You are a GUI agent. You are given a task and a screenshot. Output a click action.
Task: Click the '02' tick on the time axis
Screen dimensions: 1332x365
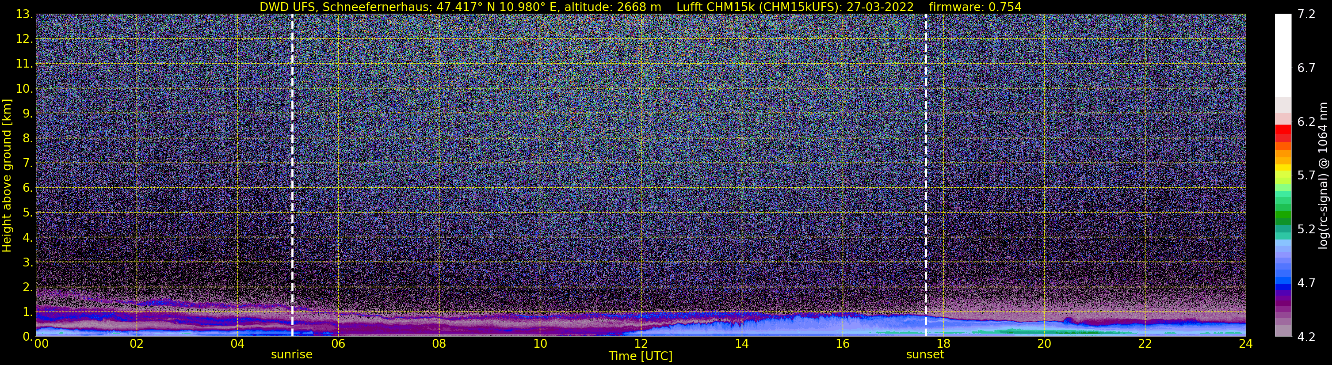pos(137,344)
